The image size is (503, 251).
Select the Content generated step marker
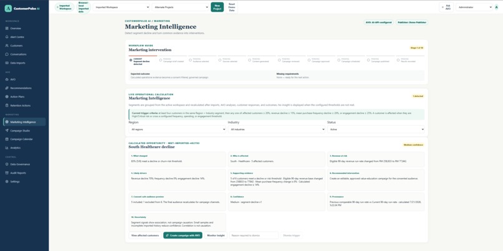pos(250,60)
